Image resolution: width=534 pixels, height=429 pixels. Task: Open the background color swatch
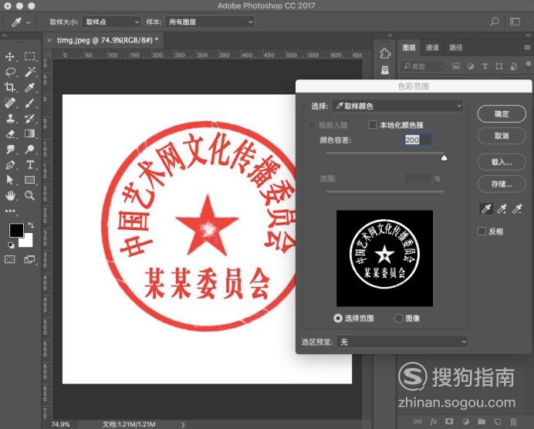pyautogui.click(x=27, y=241)
